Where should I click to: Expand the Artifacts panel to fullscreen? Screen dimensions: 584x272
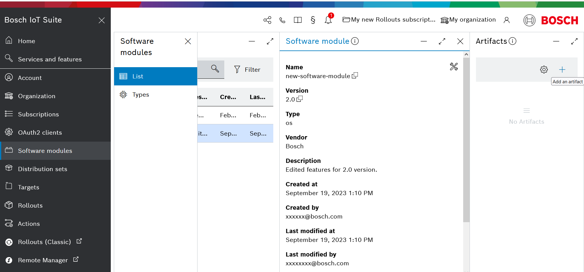click(574, 41)
